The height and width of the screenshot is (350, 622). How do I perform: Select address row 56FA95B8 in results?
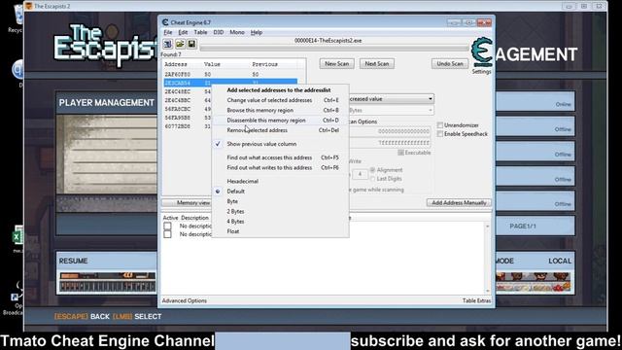pyautogui.click(x=188, y=118)
